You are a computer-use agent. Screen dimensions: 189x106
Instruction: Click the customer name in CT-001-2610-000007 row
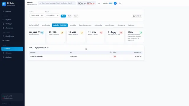tap(74, 57)
